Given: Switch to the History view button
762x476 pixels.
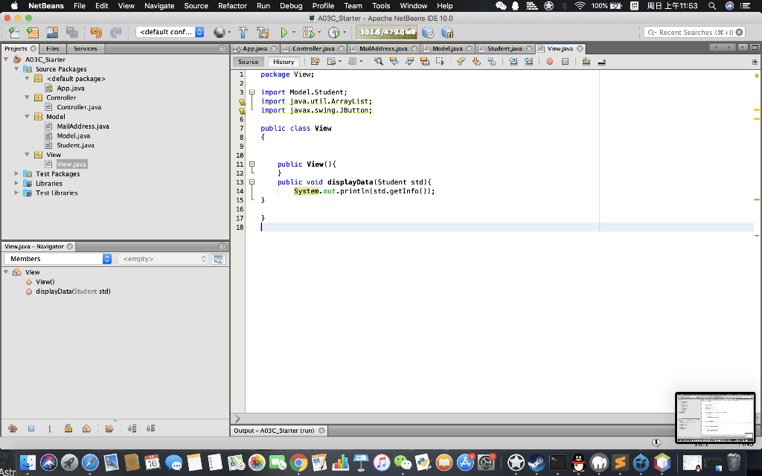Looking at the screenshot, I should click(x=284, y=62).
